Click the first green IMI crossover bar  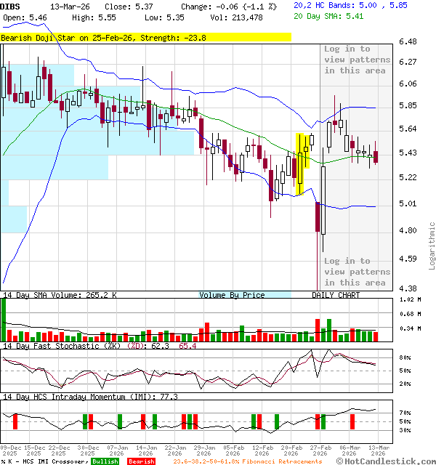click(x=14, y=421)
